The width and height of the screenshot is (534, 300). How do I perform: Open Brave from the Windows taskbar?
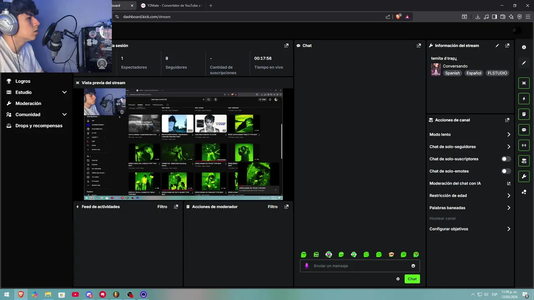[20, 295]
